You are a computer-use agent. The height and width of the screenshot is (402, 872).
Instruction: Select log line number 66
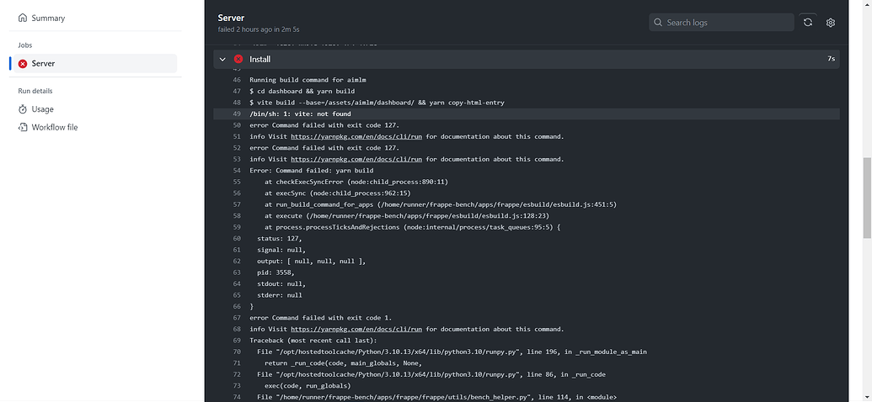coord(237,306)
